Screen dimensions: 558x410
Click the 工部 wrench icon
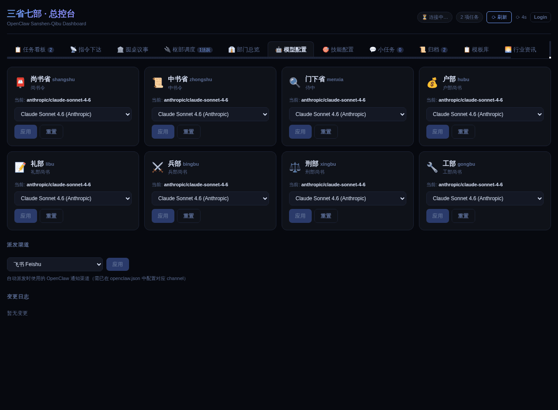click(x=432, y=167)
